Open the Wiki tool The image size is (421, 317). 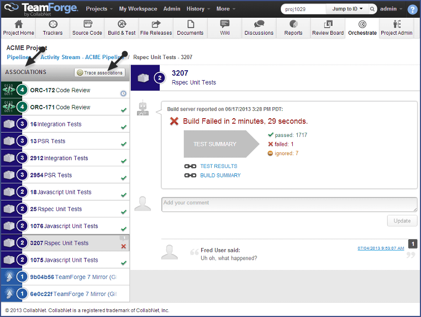225,28
